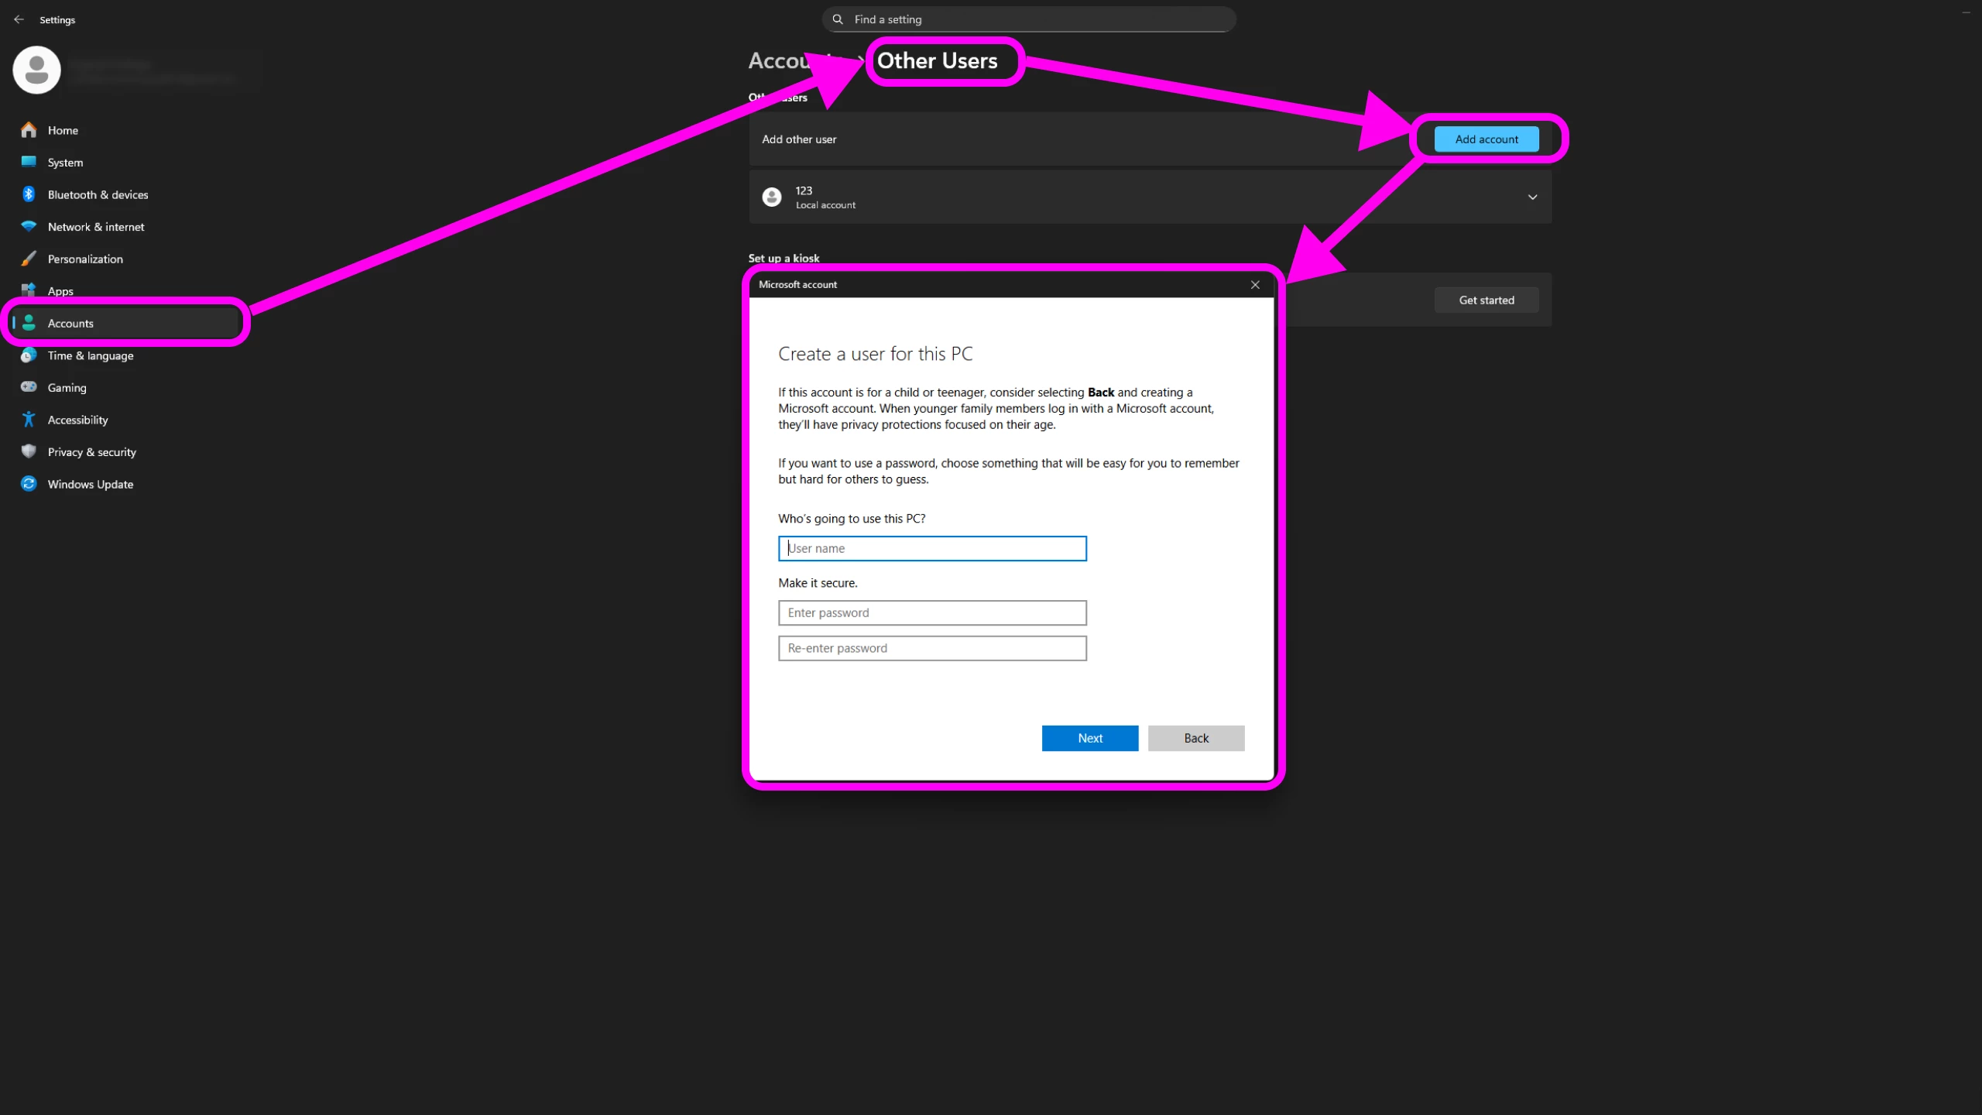Open Accessibility figure icon

click(29, 420)
